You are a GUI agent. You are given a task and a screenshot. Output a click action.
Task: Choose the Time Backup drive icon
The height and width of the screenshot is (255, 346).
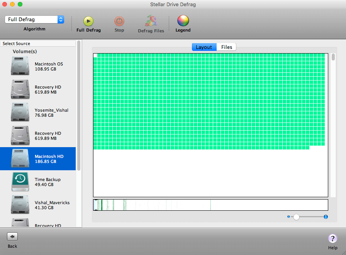[x=20, y=182]
